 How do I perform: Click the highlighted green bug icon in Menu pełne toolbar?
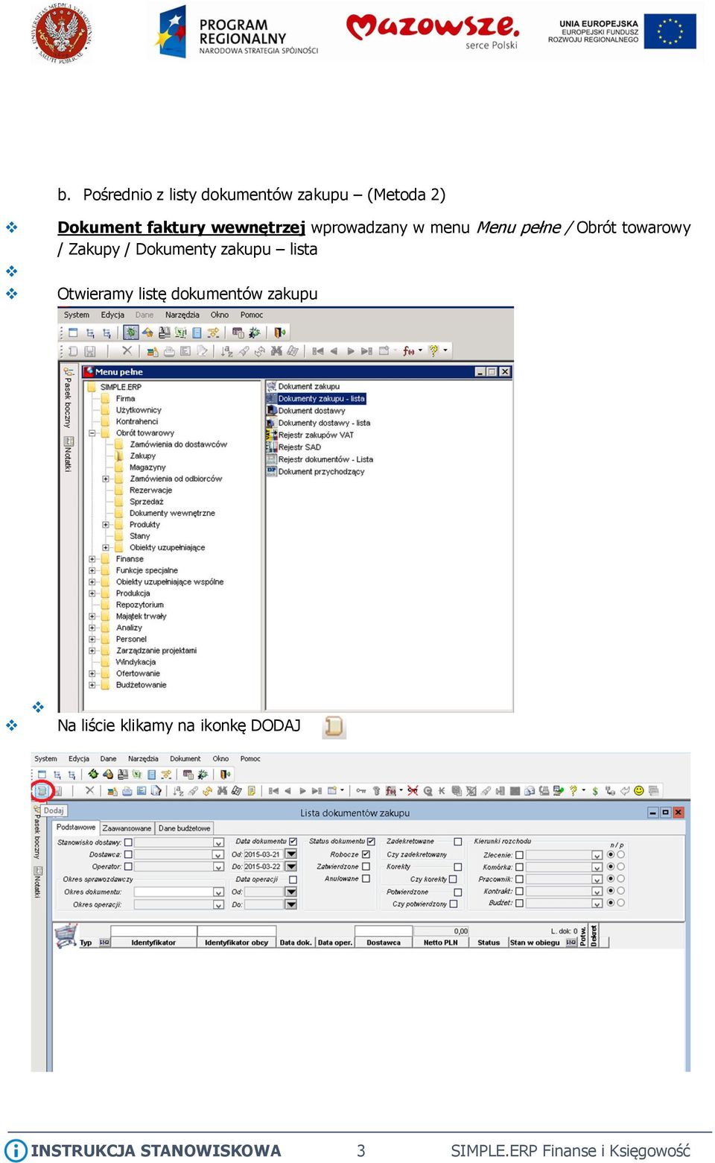coord(132,332)
